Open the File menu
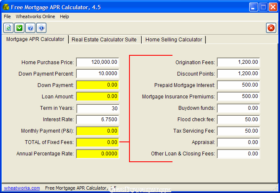 coord(7,16)
